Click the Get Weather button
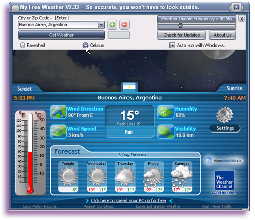Viewport: 255px width, 220px height. 61,35
